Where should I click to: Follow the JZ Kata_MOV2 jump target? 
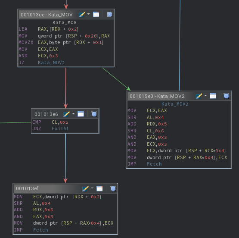[51, 63]
